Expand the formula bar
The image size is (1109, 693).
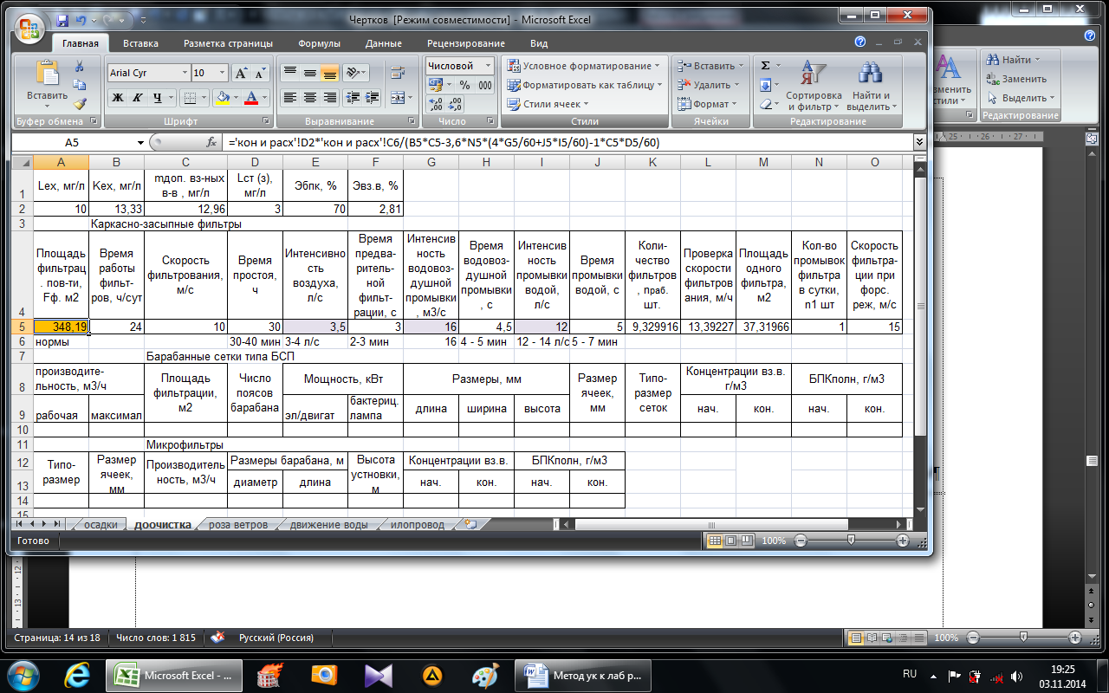coord(919,142)
